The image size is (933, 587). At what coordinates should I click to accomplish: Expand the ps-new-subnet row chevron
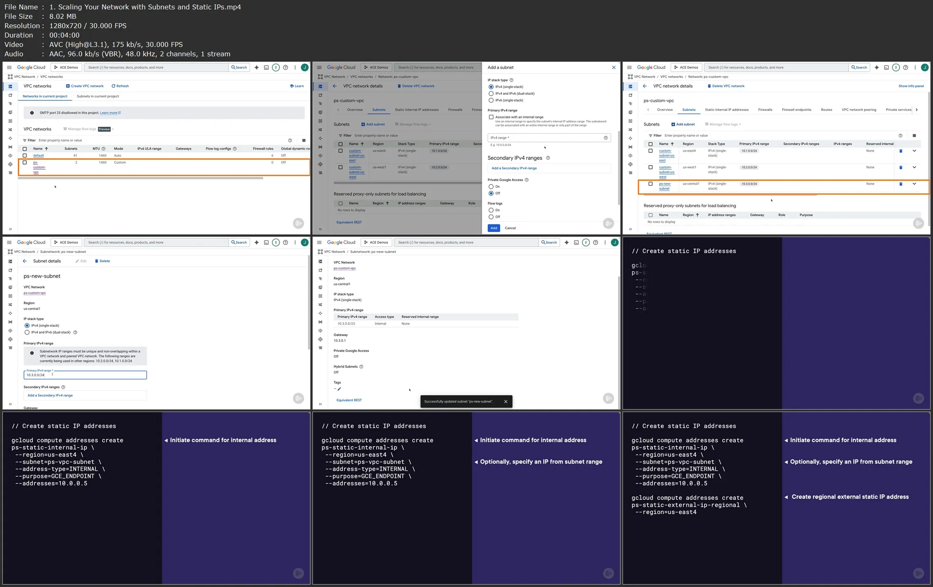[x=914, y=184]
